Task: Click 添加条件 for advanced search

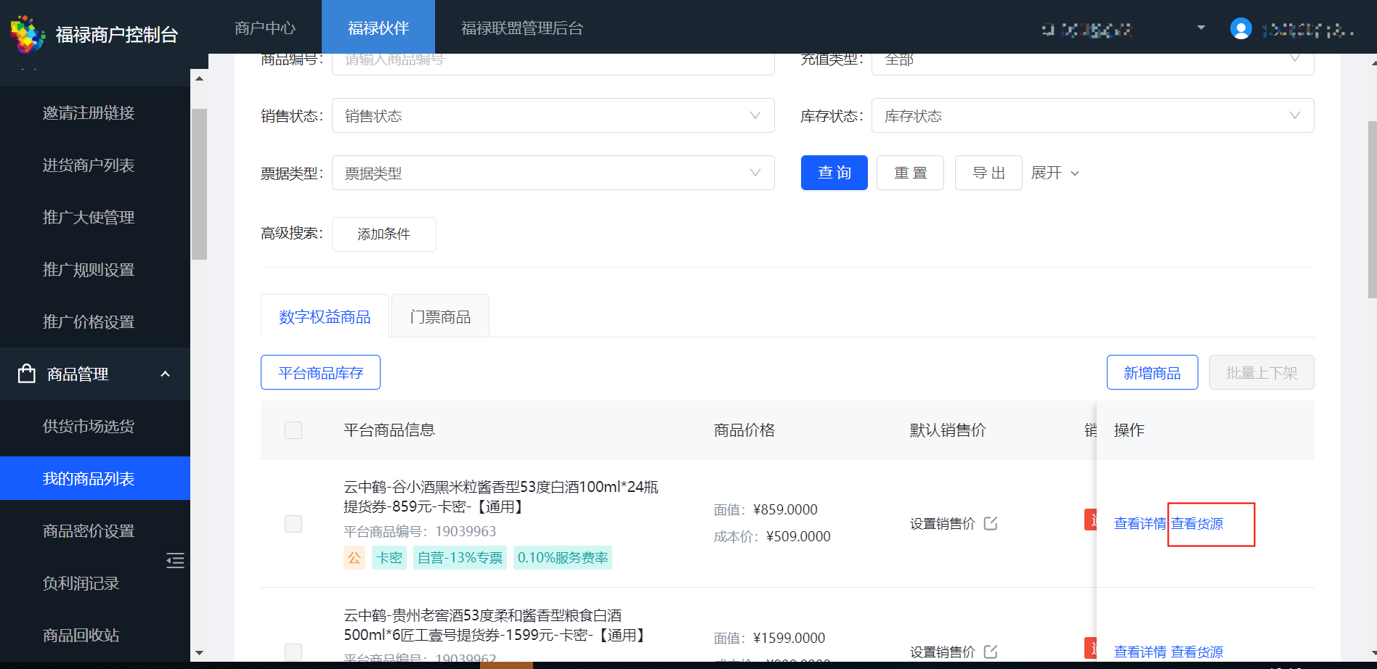Action: (x=384, y=234)
